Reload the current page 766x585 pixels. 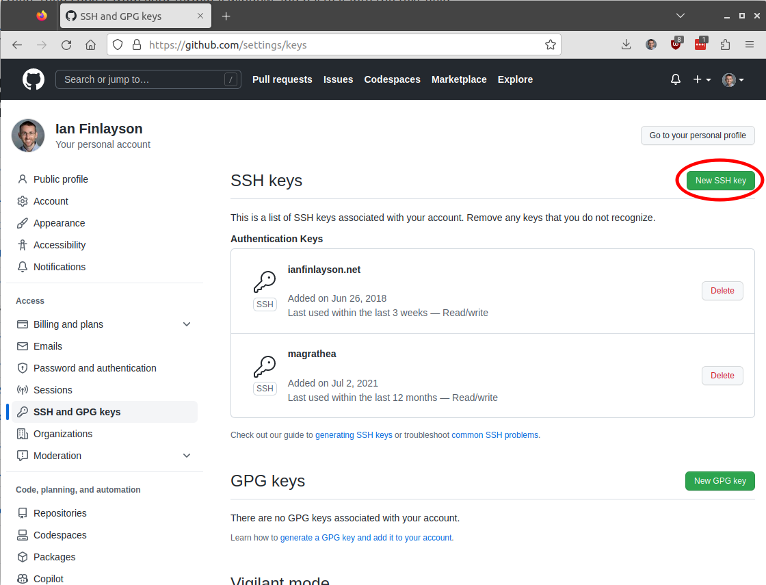tap(66, 45)
